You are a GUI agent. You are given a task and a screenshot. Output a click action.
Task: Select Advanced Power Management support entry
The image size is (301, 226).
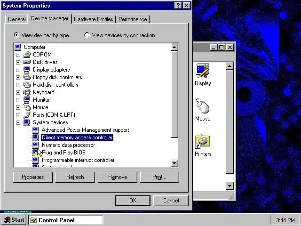point(85,130)
